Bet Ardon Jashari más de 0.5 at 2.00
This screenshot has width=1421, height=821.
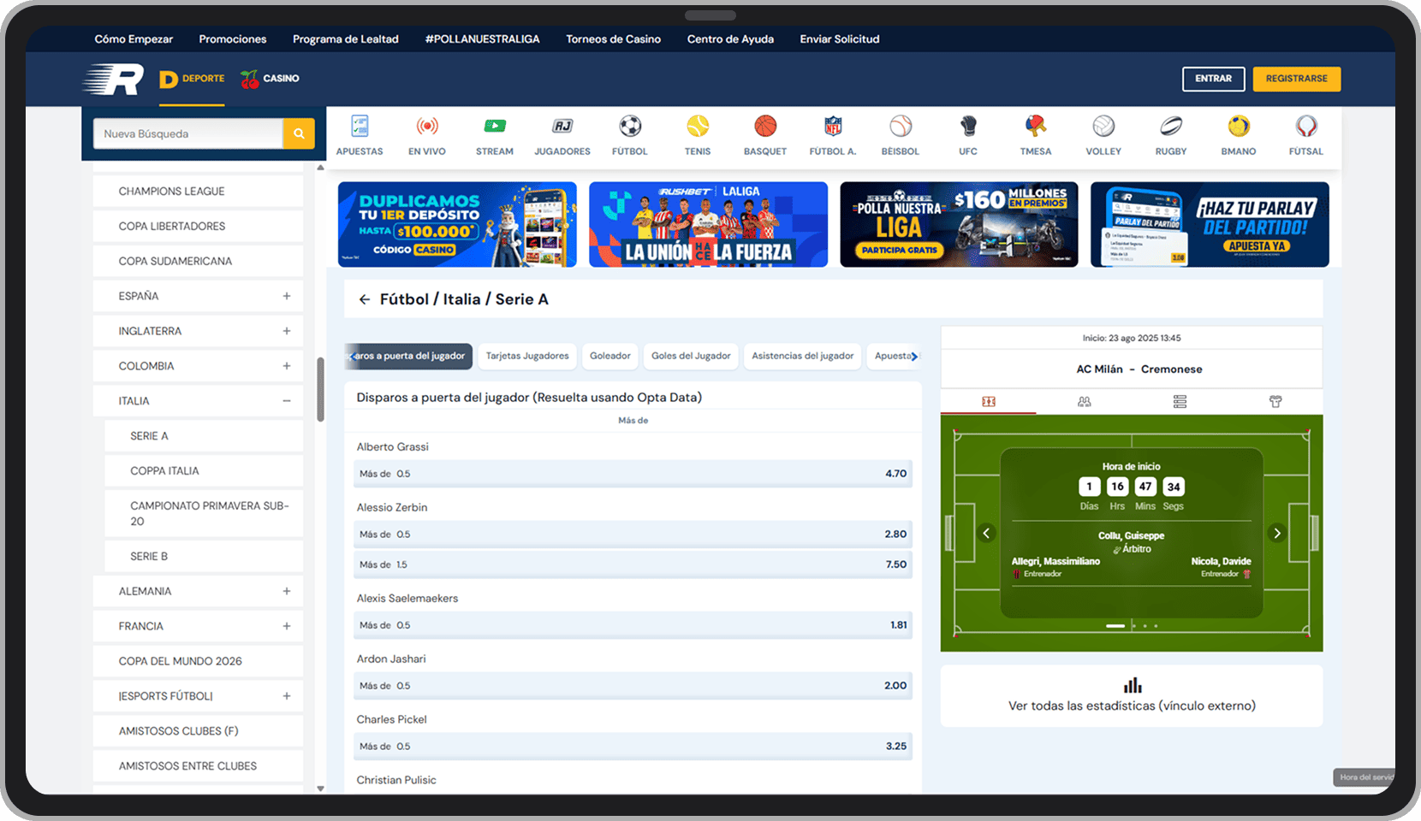(x=633, y=686)
